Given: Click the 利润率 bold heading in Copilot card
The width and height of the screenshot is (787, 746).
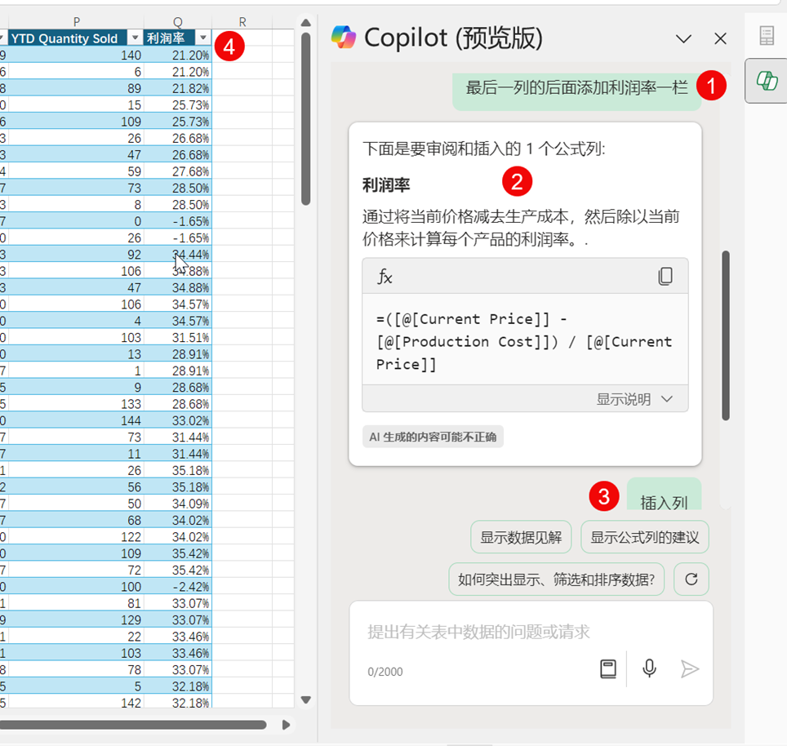Looking at the screenshot, I should click(x=386, y=185).
